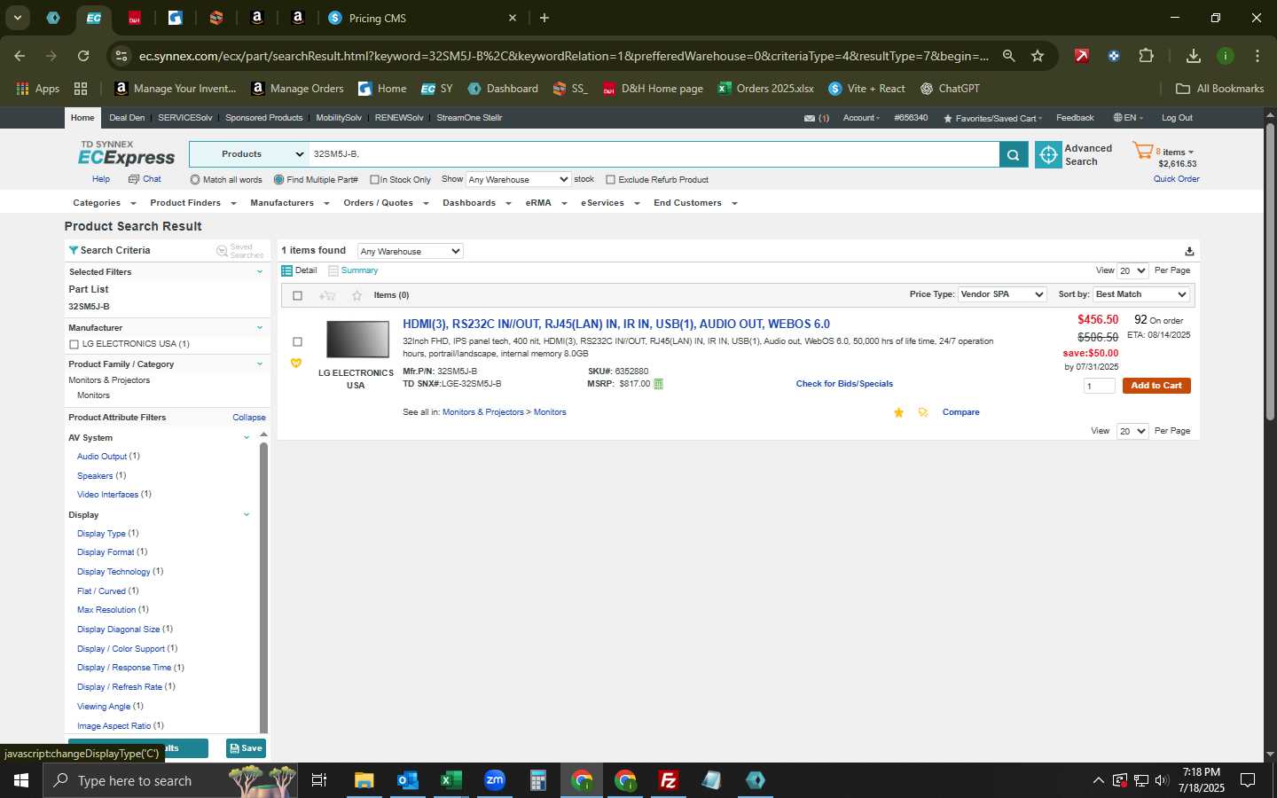Open FileZilla from the taskbar
The width and height of the screenshot is (1277, 798).
(669, 780)
